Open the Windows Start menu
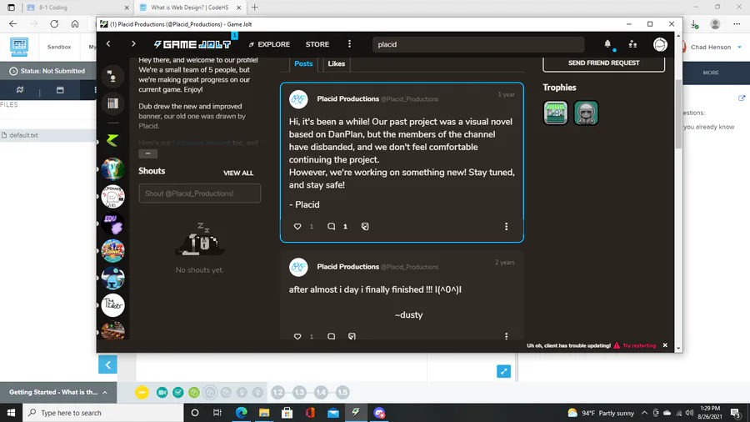The height and width of the screenshot is (422, 750). coord(11,413)
